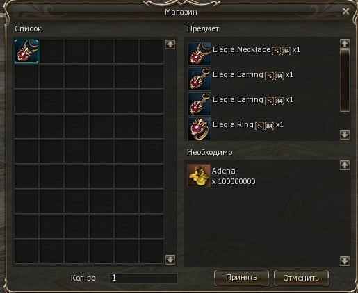Click the Elegia Ring item name text
The height and width of the screenshot is (293, 358).
tap(233, 124)
